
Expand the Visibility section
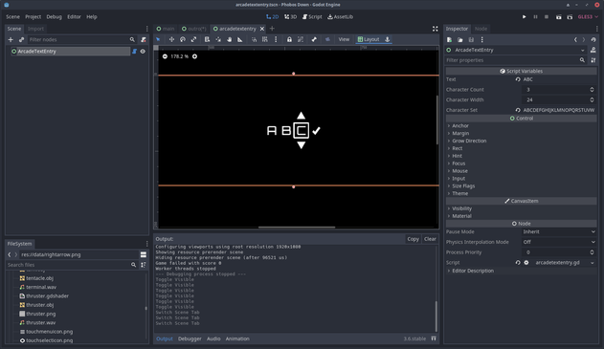point(461,208)
